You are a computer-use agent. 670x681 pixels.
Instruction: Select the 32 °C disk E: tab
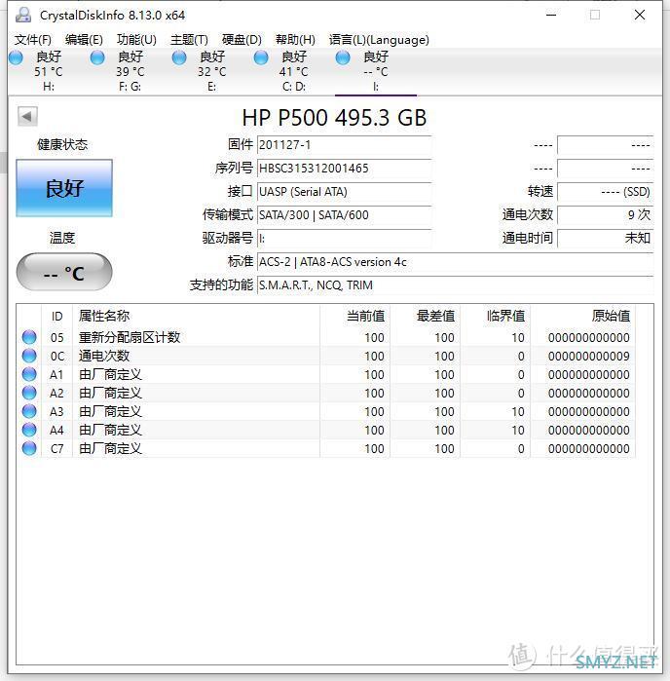(x=211, y=71)
